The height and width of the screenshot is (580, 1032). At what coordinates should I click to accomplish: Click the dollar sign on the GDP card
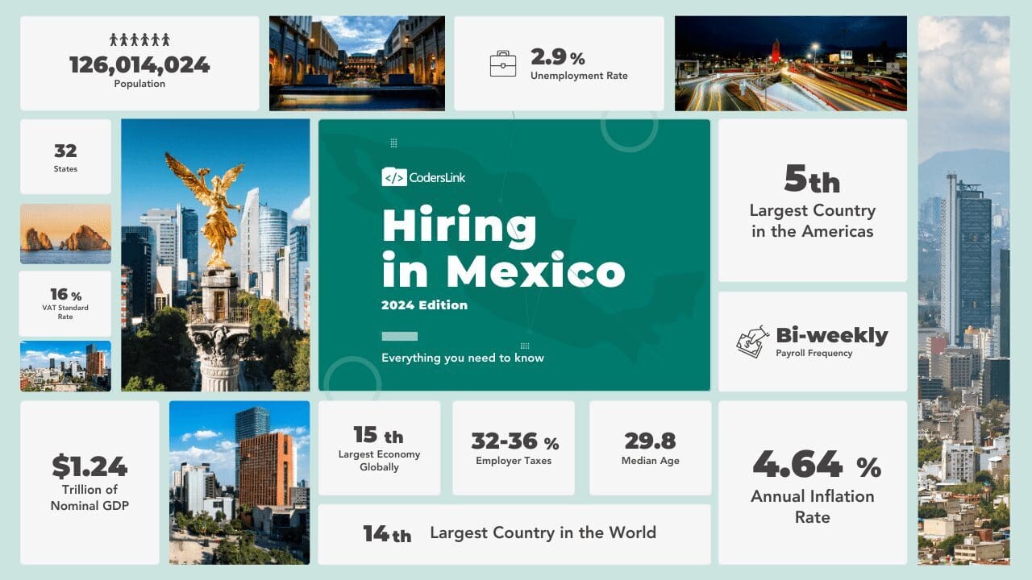point(60,466)
